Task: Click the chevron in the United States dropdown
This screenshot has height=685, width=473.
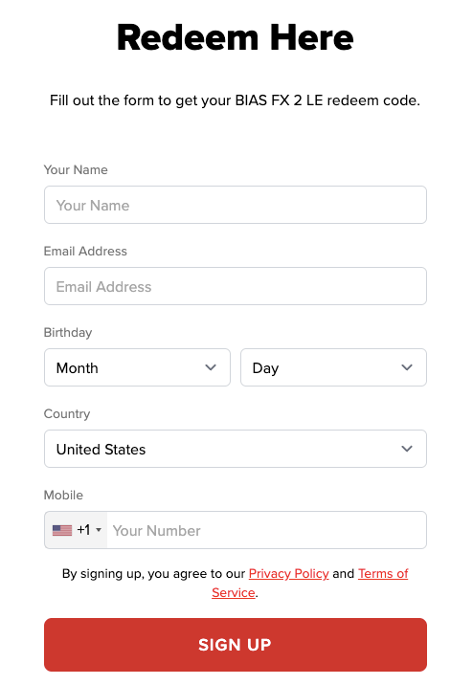Action: (407, 449)
